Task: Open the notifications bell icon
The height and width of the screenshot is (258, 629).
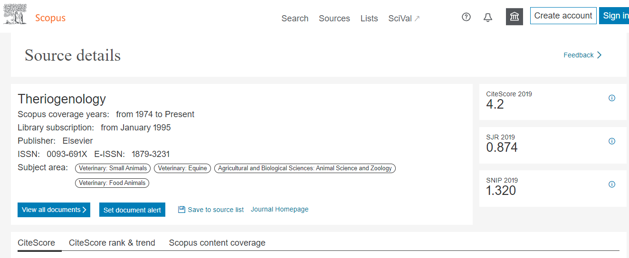Action: click(488, 18)
